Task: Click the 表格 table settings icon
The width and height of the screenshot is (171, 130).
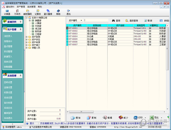Action: [161, 20]
